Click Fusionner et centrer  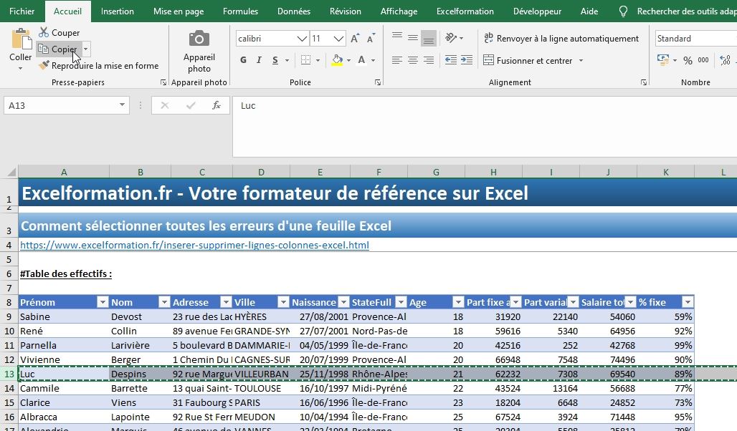pos(528,61)
